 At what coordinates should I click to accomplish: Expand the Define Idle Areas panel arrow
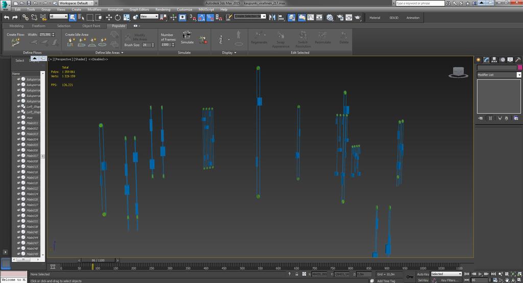122,53
